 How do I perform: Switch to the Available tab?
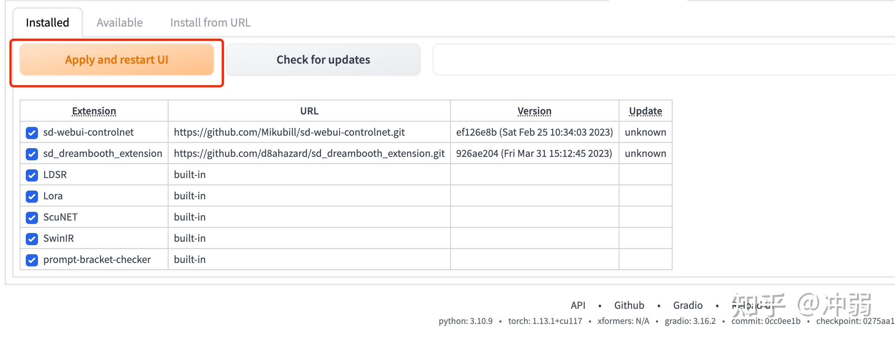120,22
